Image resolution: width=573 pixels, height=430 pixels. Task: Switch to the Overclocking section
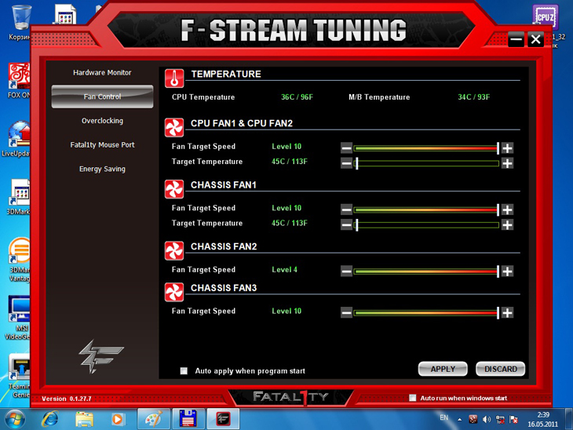coord(102,121)
